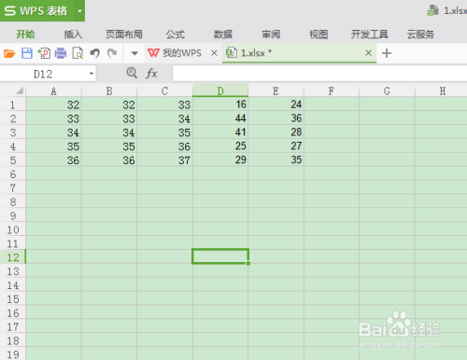Screen dimensions: 467x360
Task: Print the sheet with the printer icon
Action: click(61, 53)
